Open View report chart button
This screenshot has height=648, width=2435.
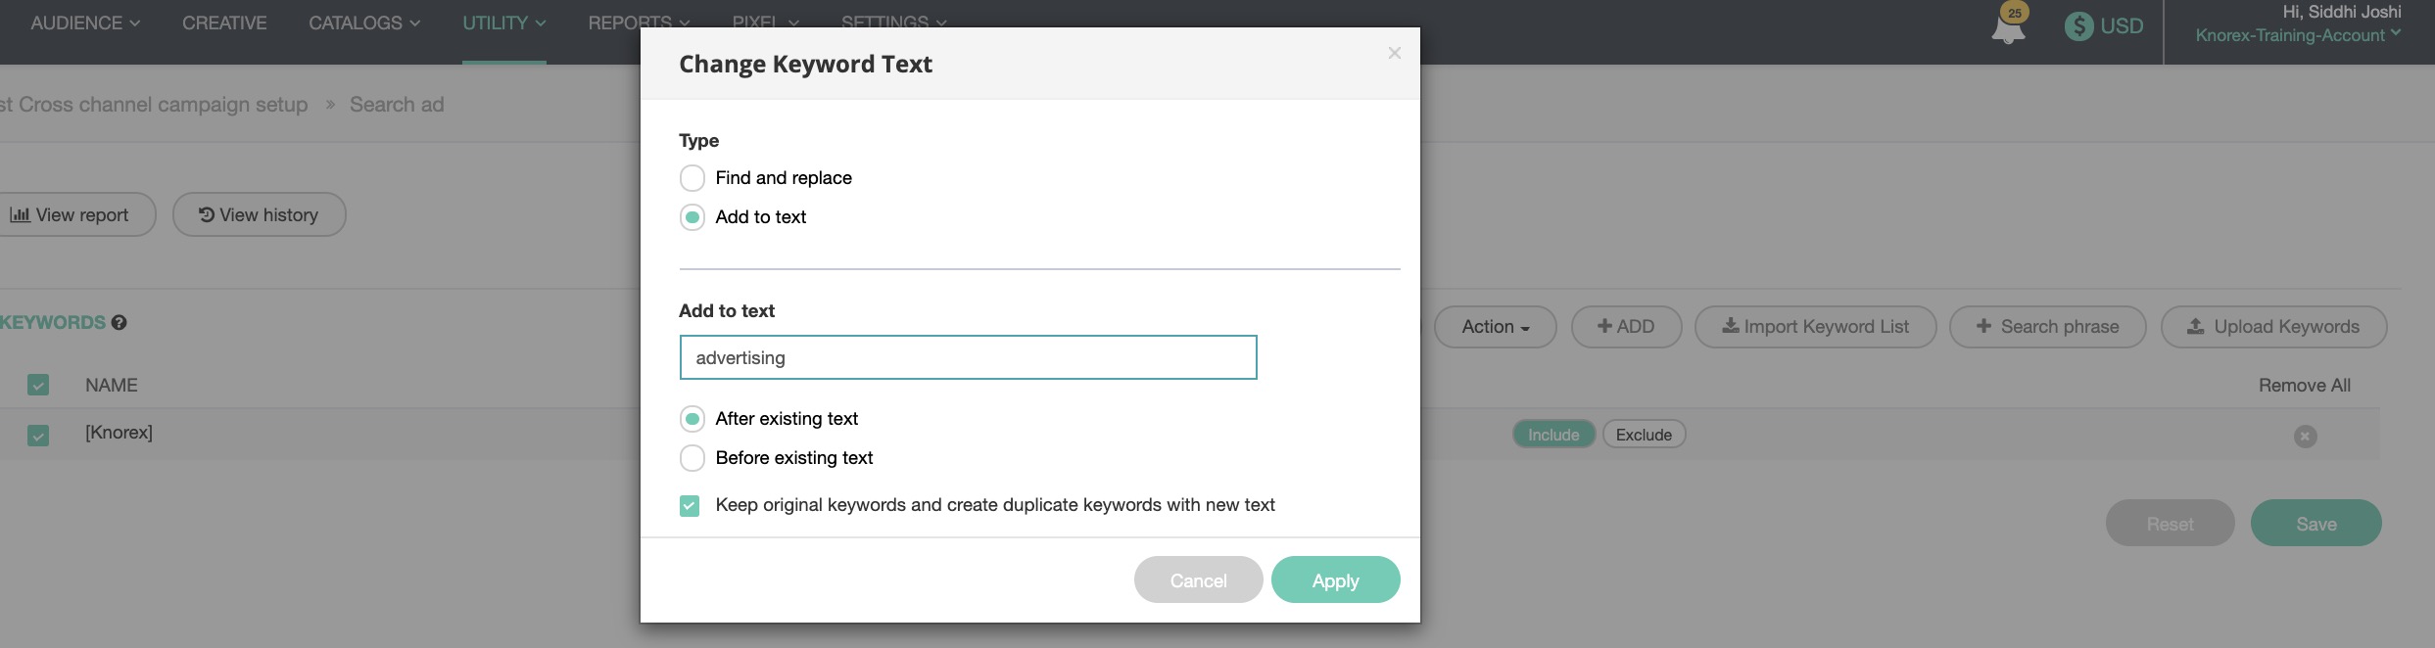click(71, 214)
